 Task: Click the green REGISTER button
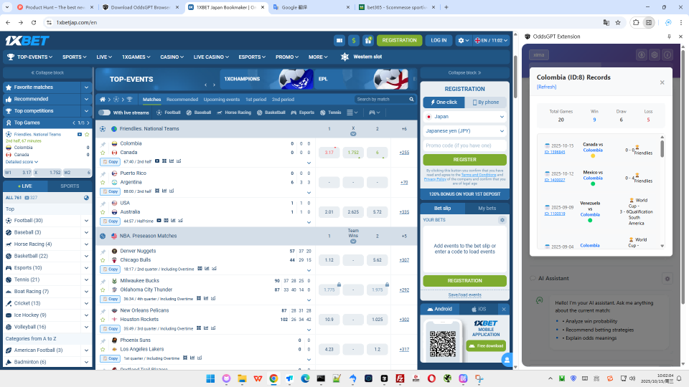coord(465,160)
